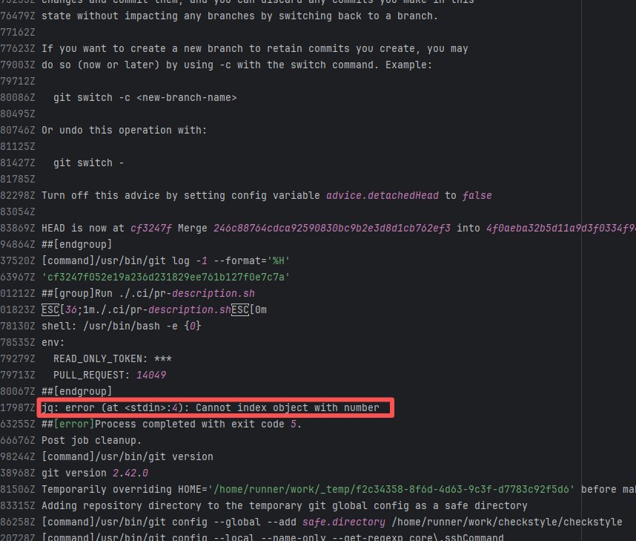The width and height of the screenshot is (636, 541).
Task: Click the 'git version 2.42.0' output line
Action: tap(94, 473)
